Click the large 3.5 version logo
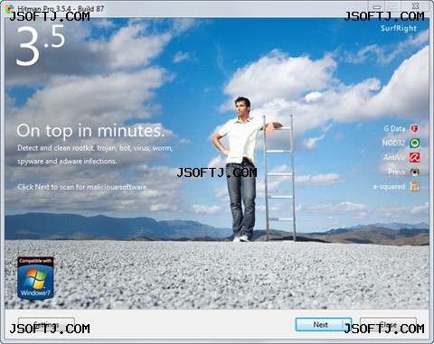 (40, 45)
